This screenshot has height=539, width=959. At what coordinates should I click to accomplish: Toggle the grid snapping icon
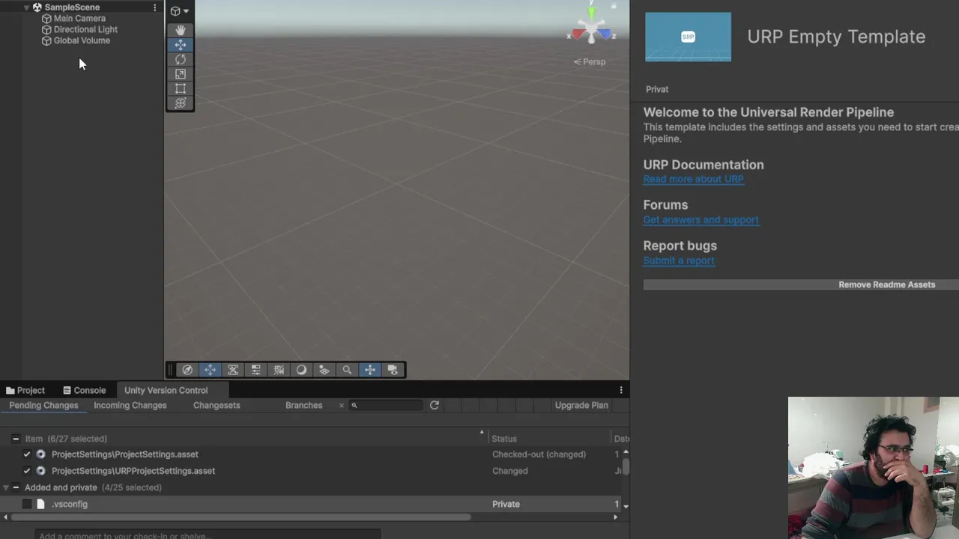[279, 370]
